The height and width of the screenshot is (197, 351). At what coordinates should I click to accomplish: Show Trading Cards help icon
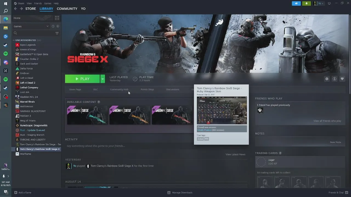(280, 153)
